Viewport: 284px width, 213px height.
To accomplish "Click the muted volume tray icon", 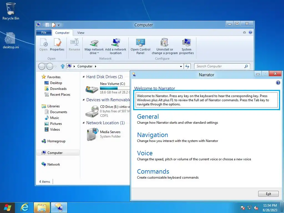I will pos(256,208).
